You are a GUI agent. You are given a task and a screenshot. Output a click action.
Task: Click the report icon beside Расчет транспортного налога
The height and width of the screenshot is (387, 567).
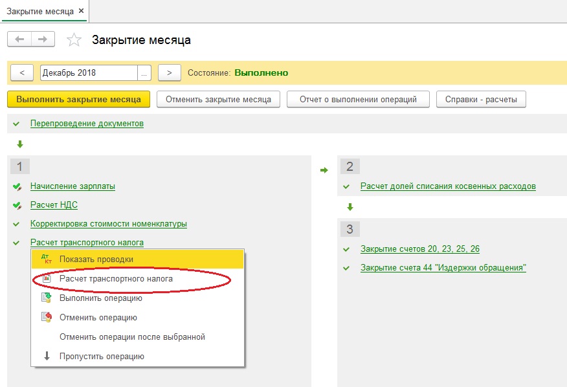[x=46, y=278]
